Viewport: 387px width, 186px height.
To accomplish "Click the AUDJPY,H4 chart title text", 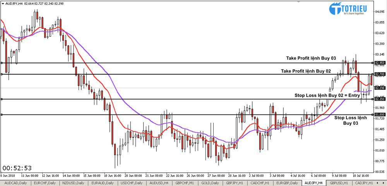I will [14, 3].
